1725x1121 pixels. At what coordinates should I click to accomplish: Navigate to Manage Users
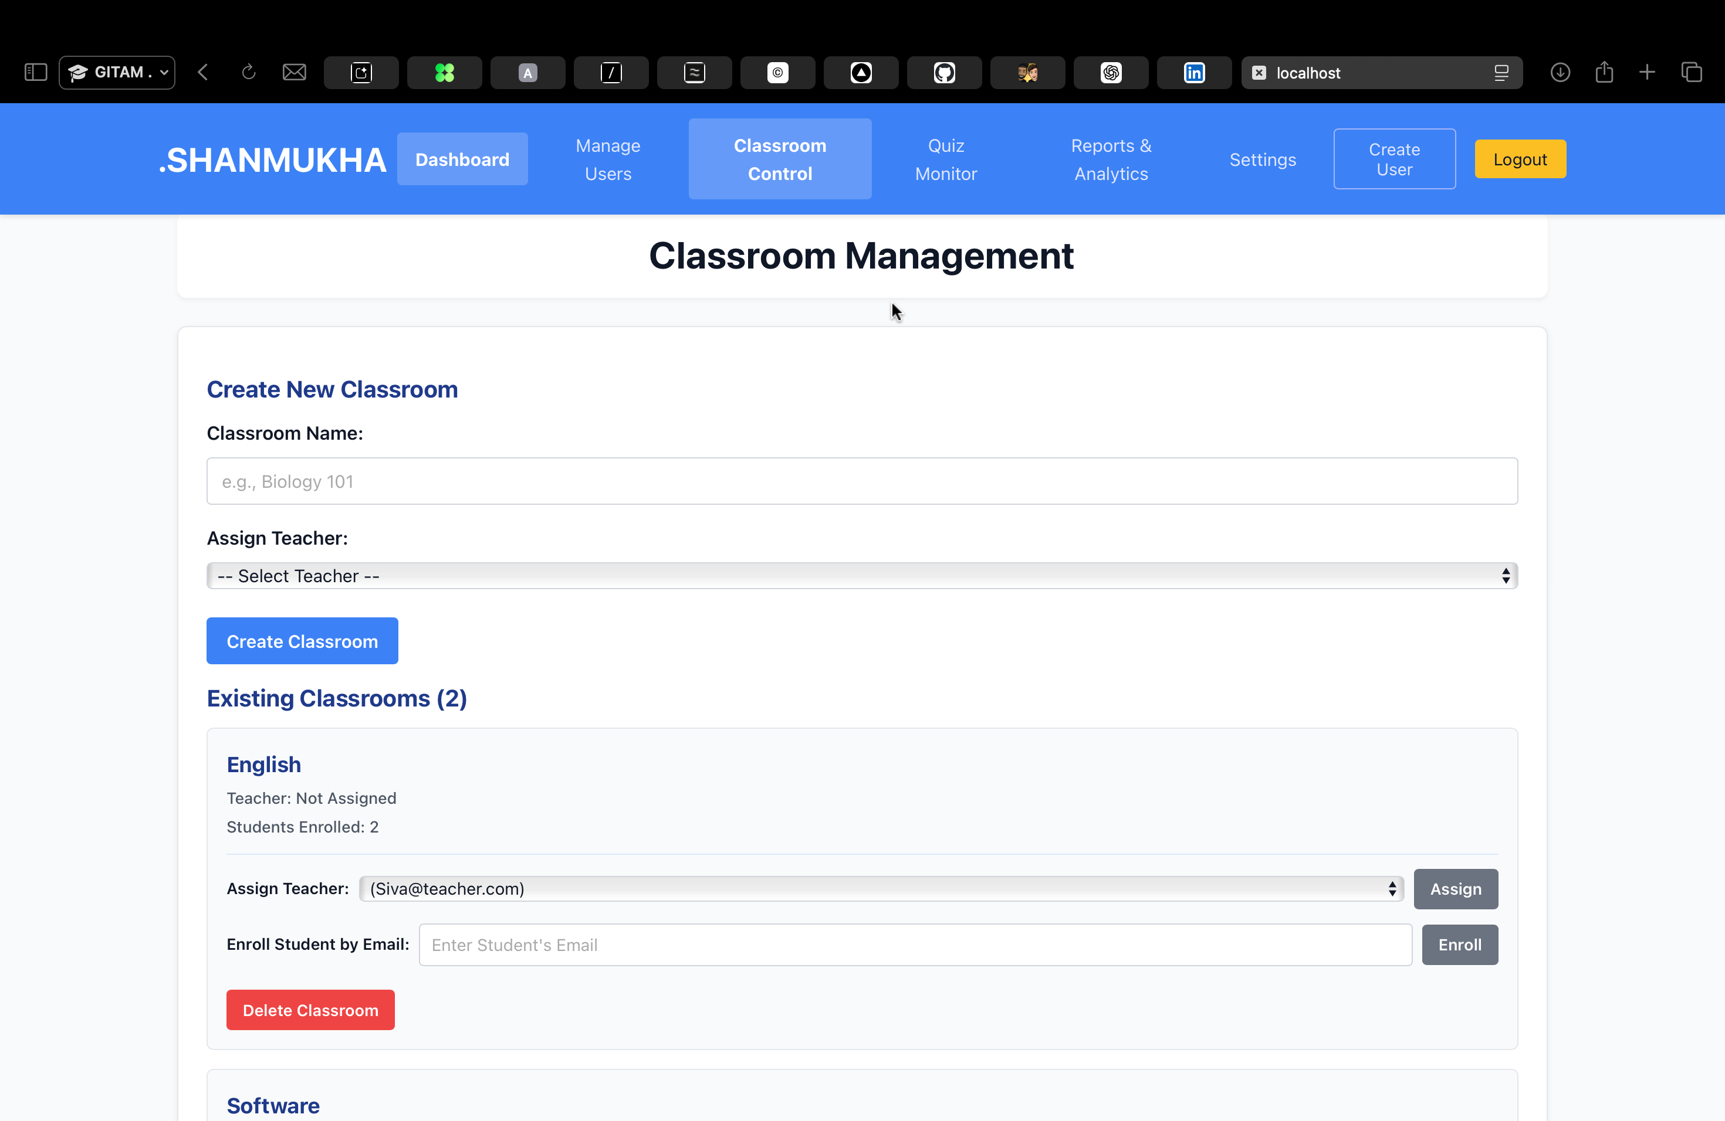[x=607, y=158]
